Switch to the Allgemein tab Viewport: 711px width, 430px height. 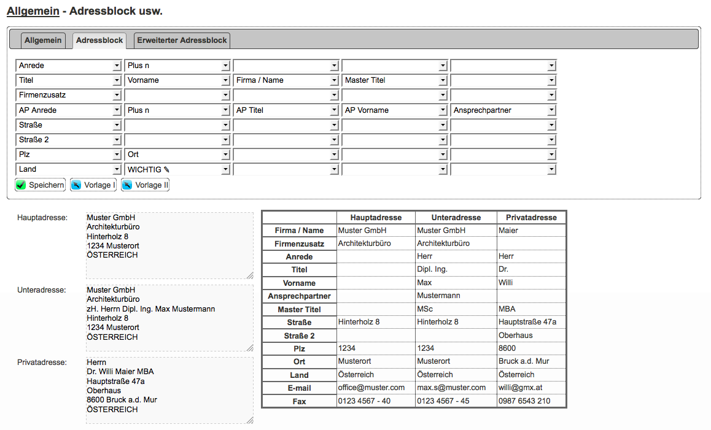tap(43, 40)
